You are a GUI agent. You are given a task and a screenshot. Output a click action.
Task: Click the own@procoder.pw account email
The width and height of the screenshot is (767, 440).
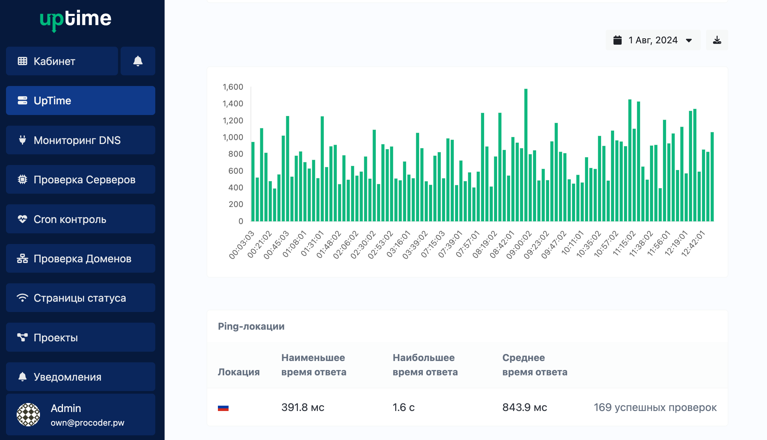87,423
